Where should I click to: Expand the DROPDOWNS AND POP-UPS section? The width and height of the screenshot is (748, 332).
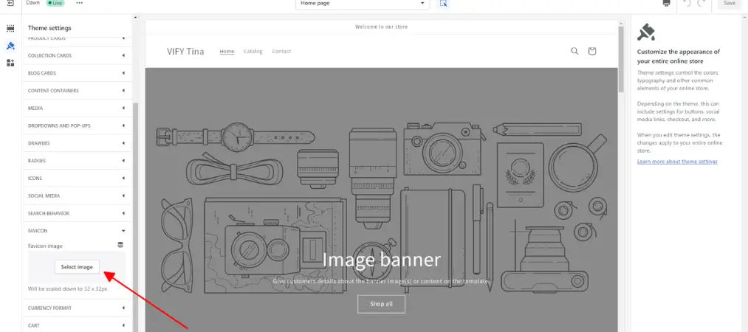[x=76, y=125]
